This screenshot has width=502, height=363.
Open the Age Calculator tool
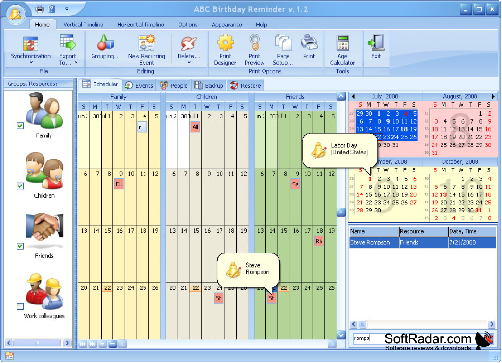click(x=342, y=50)
